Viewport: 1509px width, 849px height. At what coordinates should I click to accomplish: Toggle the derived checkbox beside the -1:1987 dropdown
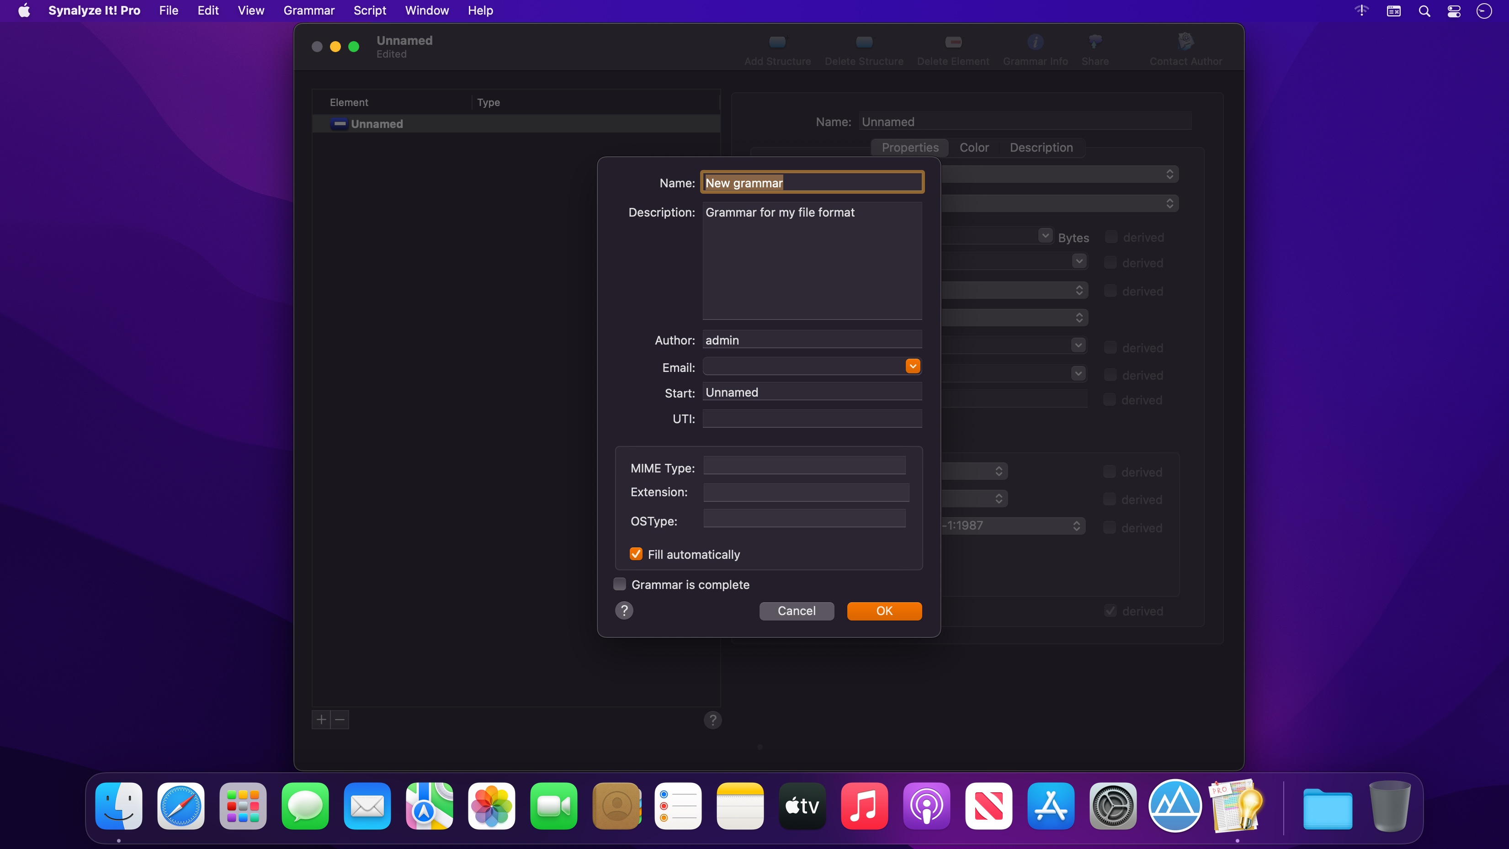click(x=1109, y=527)
